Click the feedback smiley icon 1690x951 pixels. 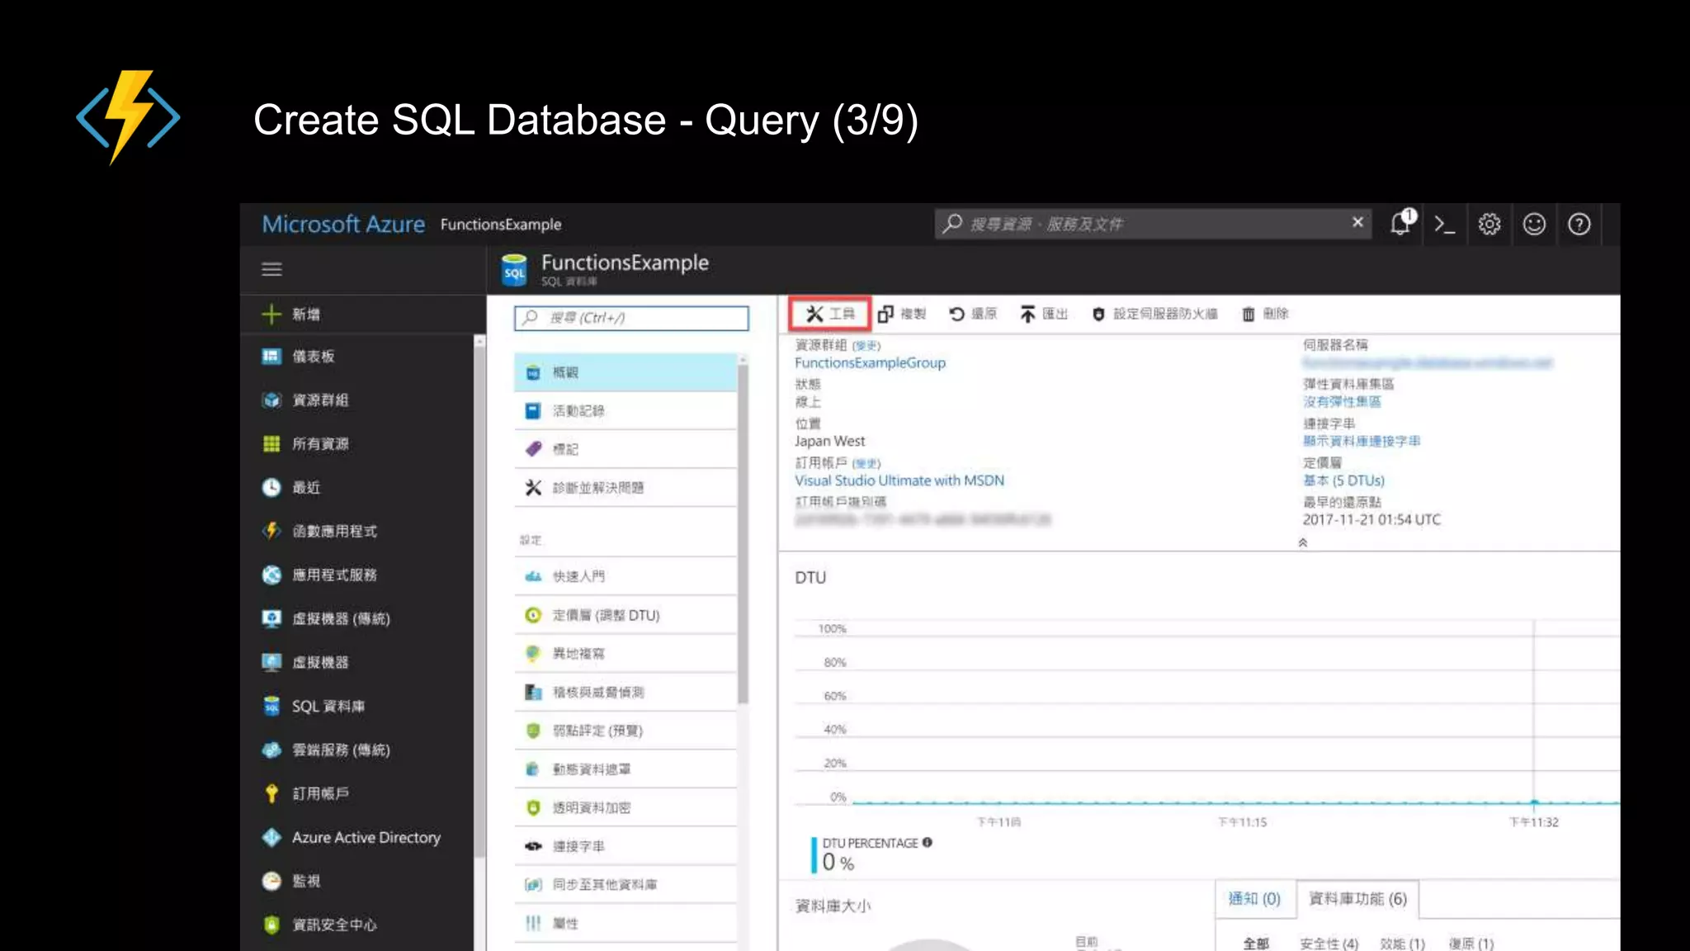coord(1534,224)
